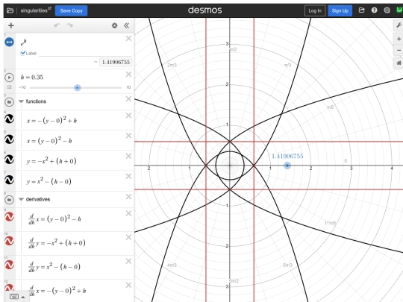Click the 1.41906755 value box

pyautogui.click(x=116, y=62)
